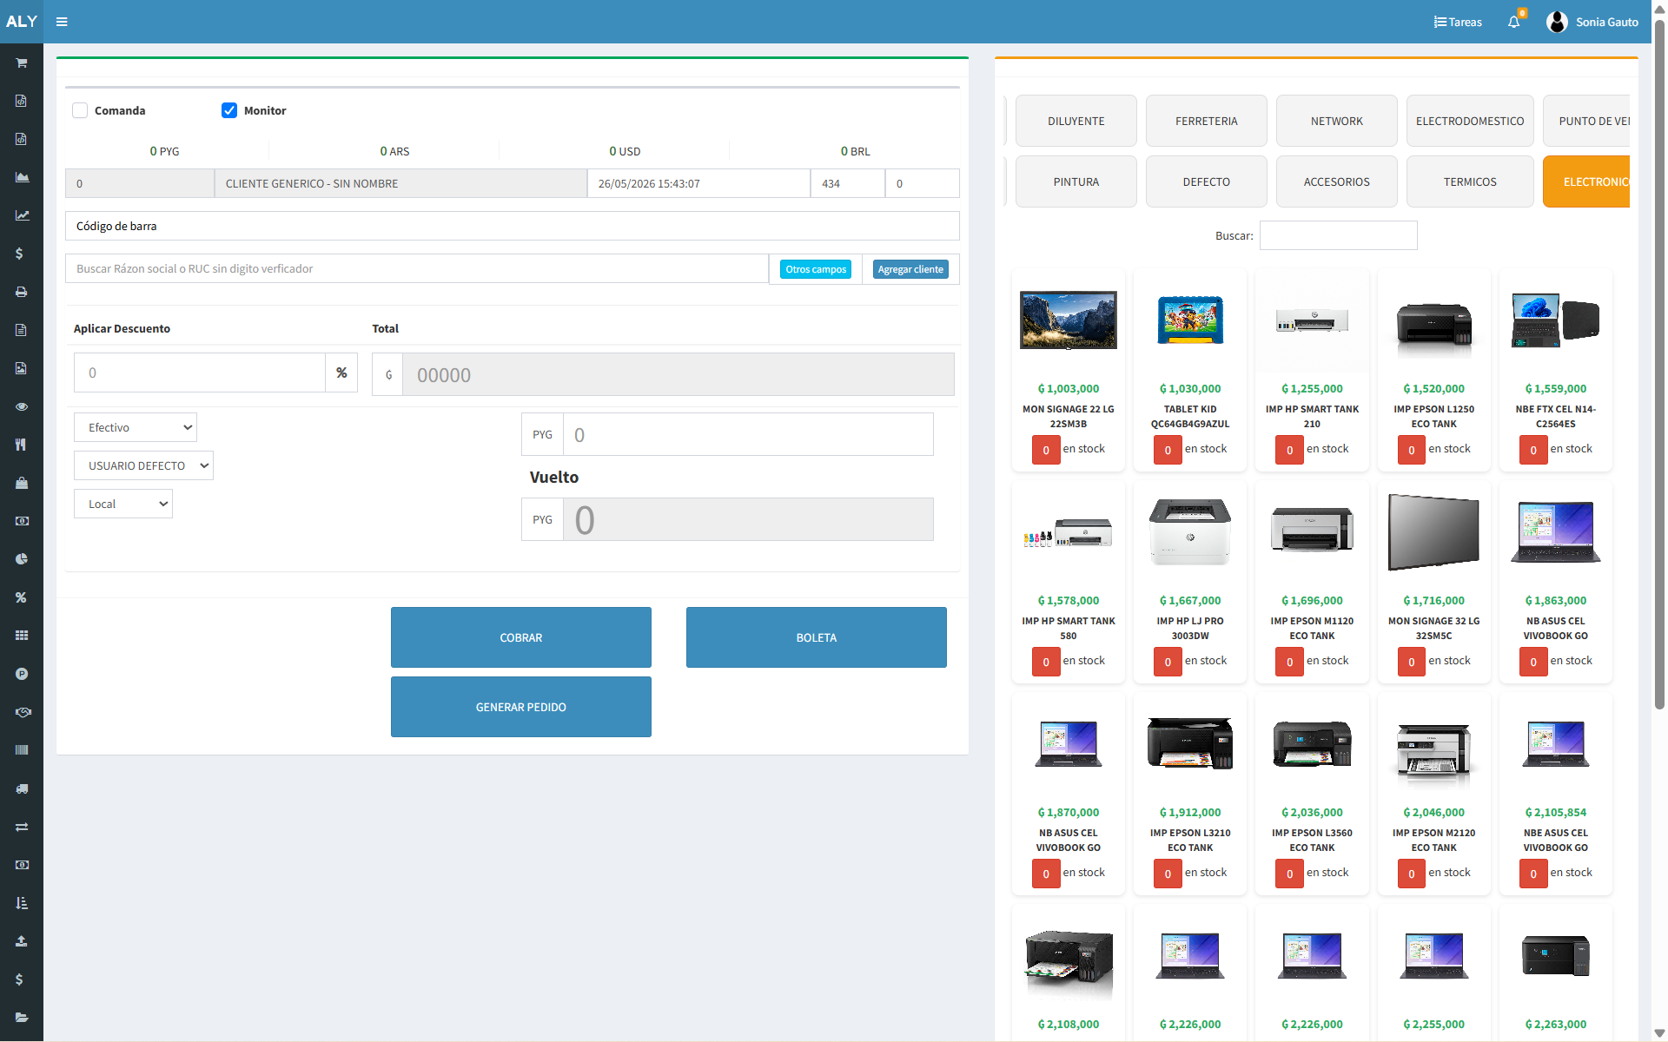Open the notifications bell
1668x1042 pixels.
[x=1514, y=22]
